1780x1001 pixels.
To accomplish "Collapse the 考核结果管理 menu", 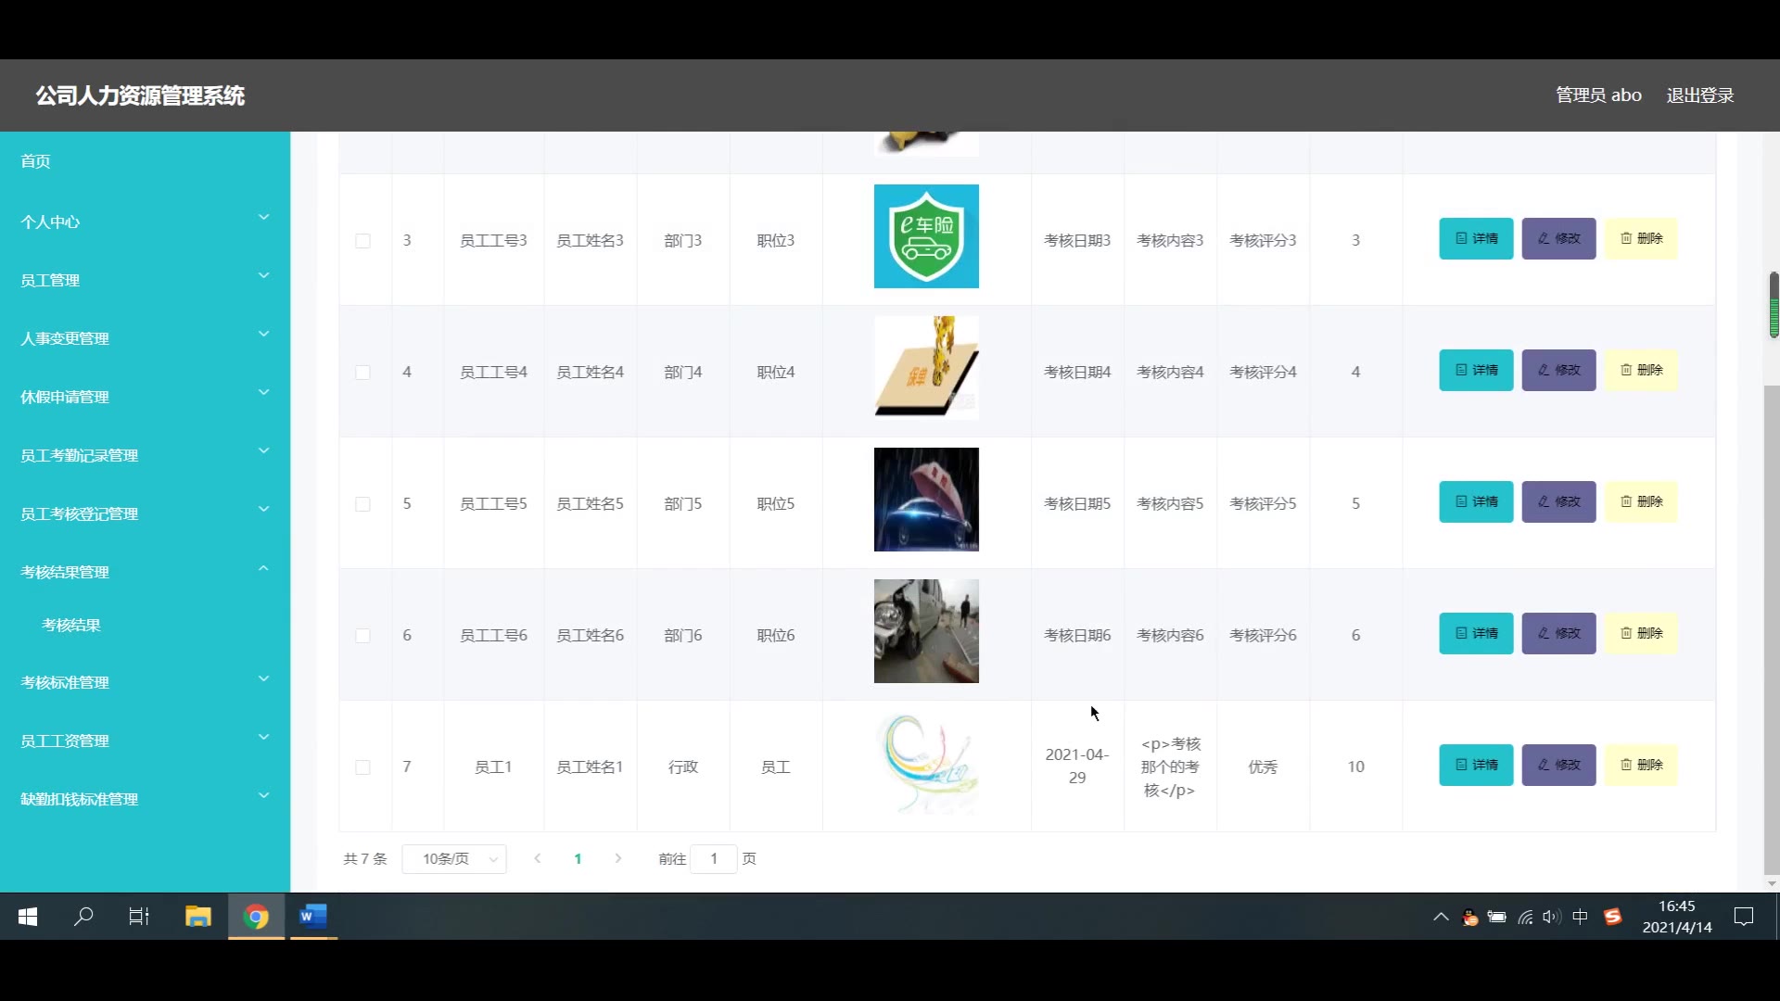I will (145, 572).
